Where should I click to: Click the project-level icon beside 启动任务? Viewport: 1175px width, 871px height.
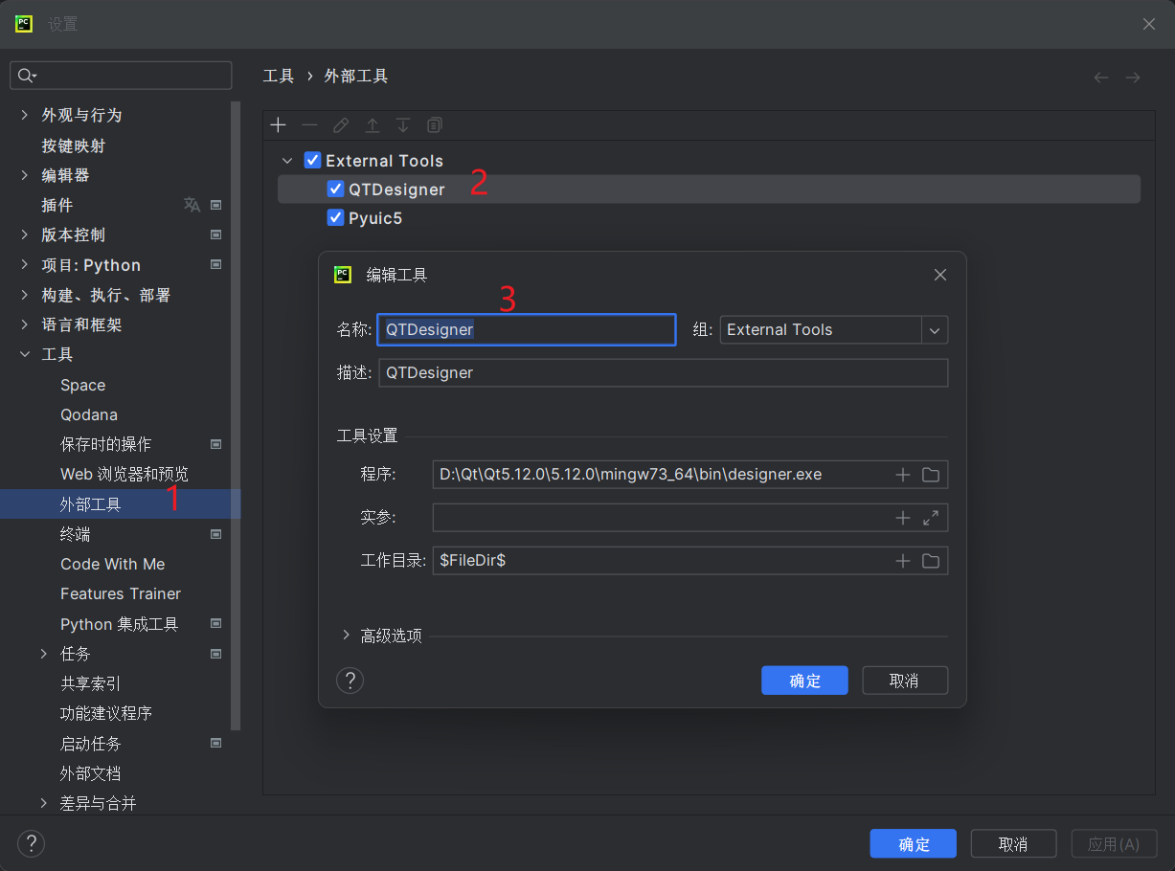coord(216,743)
